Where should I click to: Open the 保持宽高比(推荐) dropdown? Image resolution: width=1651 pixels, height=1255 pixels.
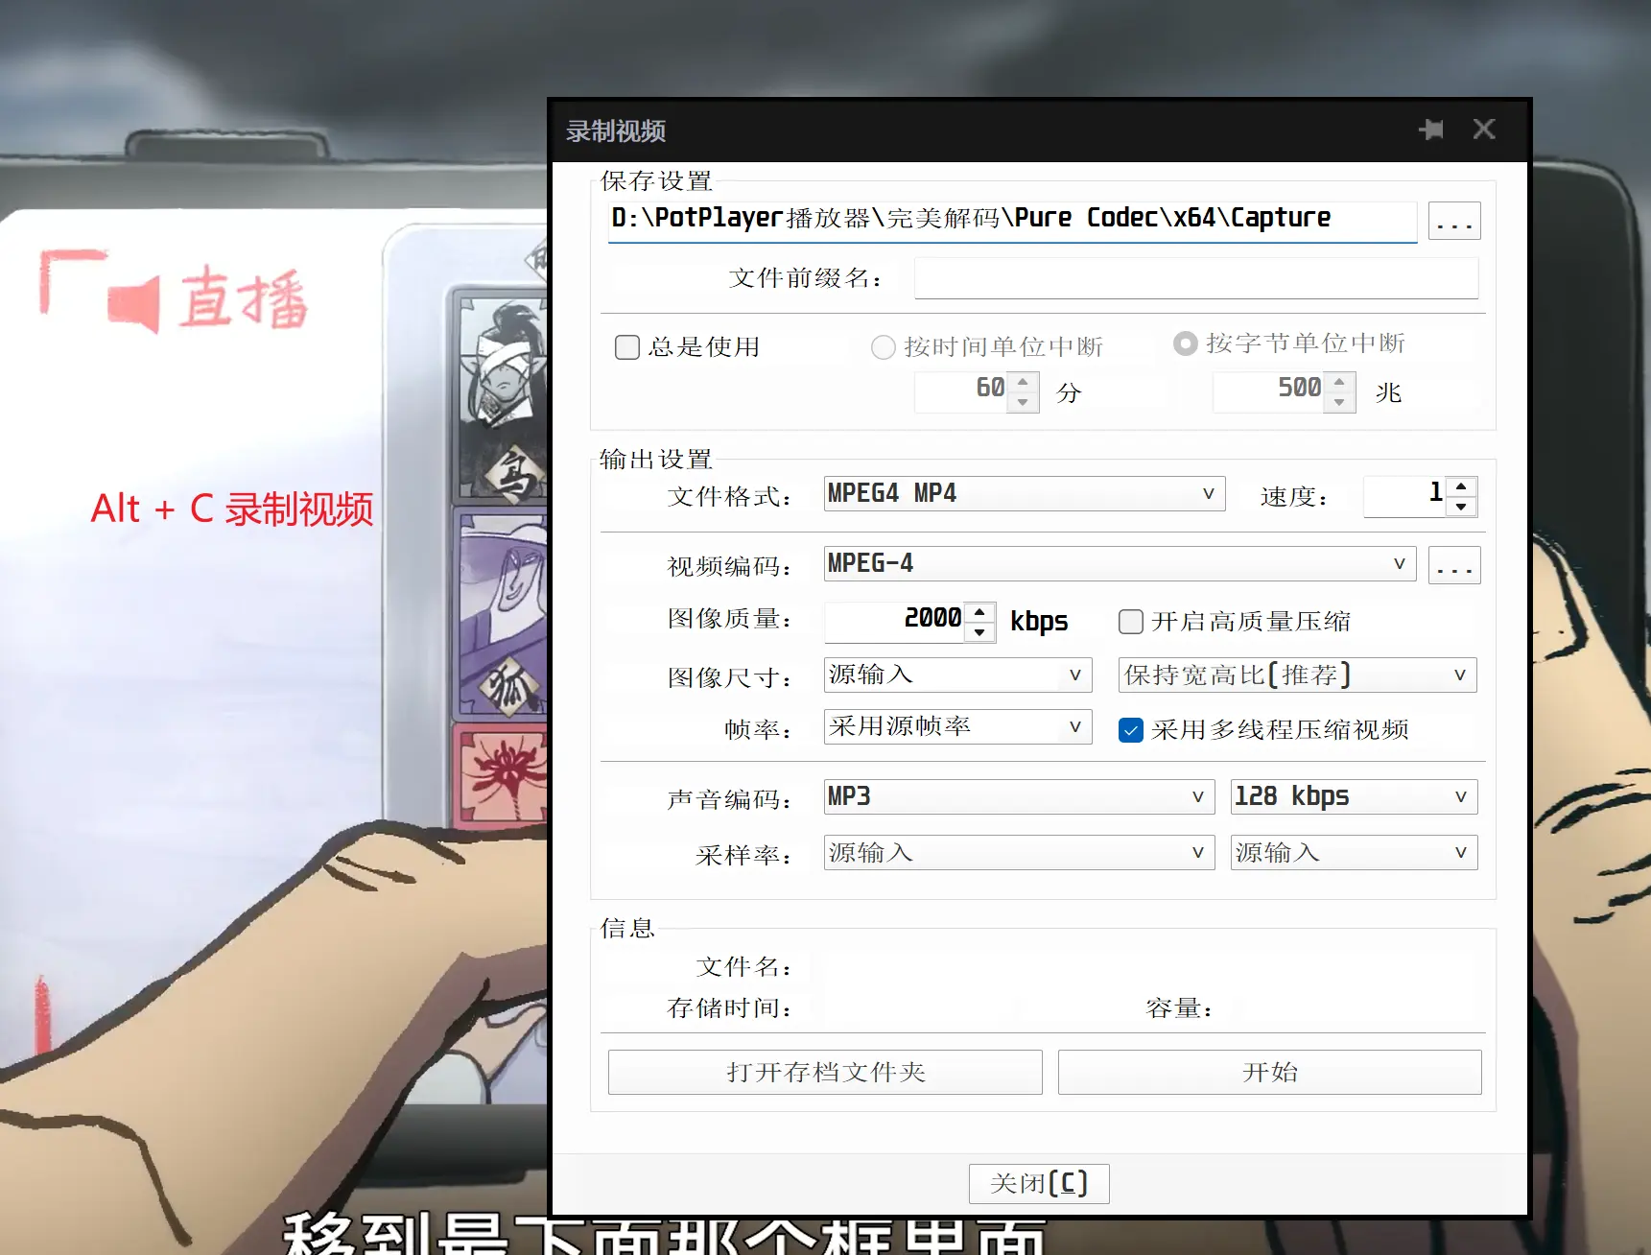pyautogui.click(x=1297, y=675)
